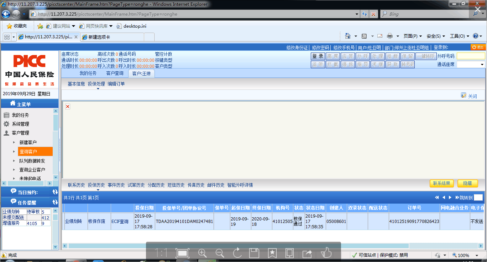Open the 工具(O) dropdown menu
487x262 pixels.
(x=460, y=36)
